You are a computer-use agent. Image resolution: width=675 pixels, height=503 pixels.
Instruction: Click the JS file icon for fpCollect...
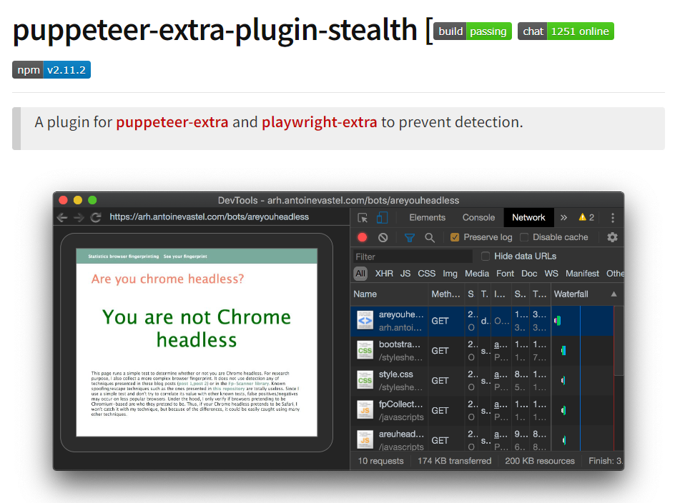tap(365, 411)
